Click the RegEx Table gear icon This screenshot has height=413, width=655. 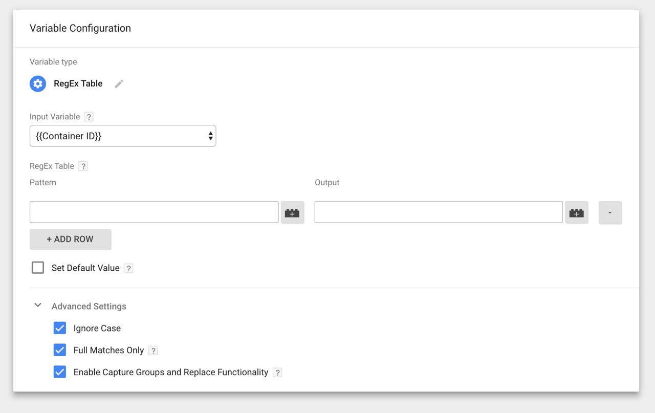[38, 83]
